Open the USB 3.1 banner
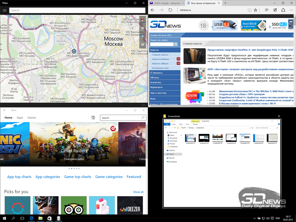Image resolution: width=296 pixels, height=222 pixels. 225,26
